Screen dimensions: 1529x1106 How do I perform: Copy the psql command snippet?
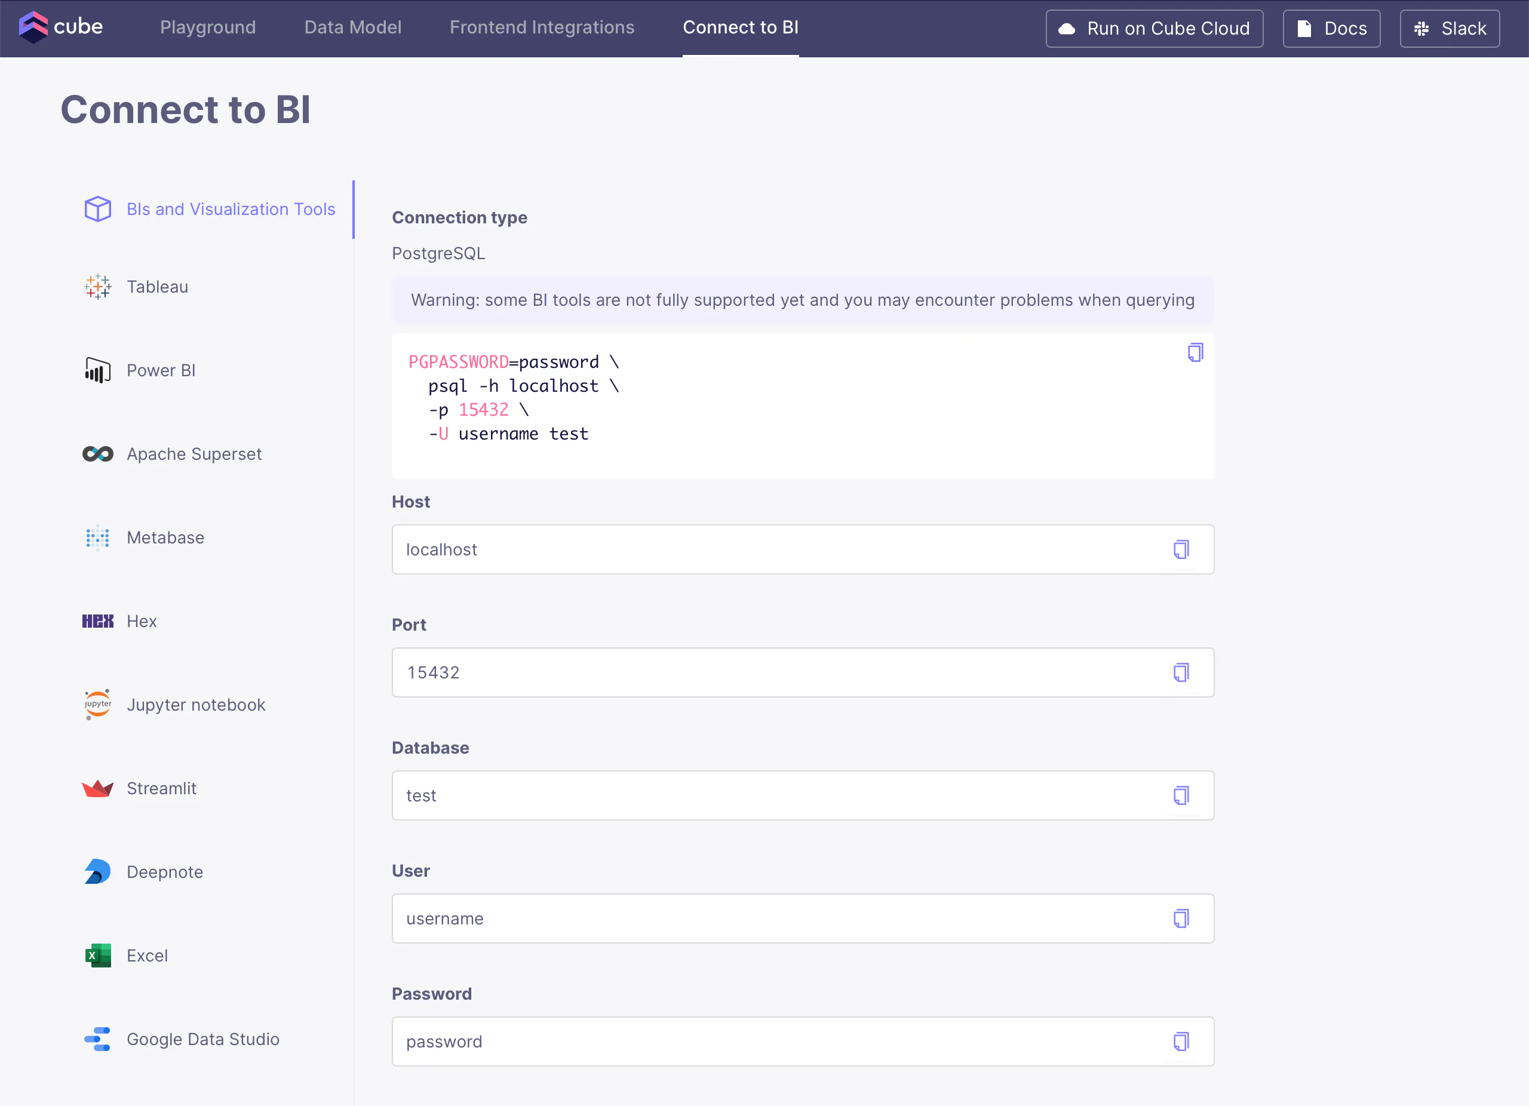1195,352
